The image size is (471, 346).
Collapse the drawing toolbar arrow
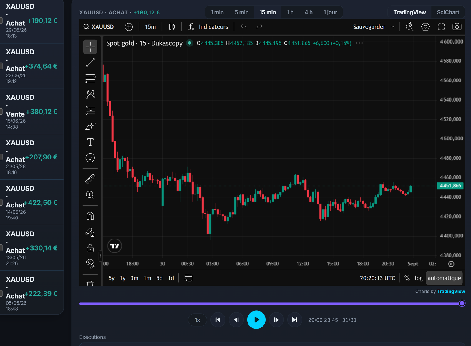[100, 256]
